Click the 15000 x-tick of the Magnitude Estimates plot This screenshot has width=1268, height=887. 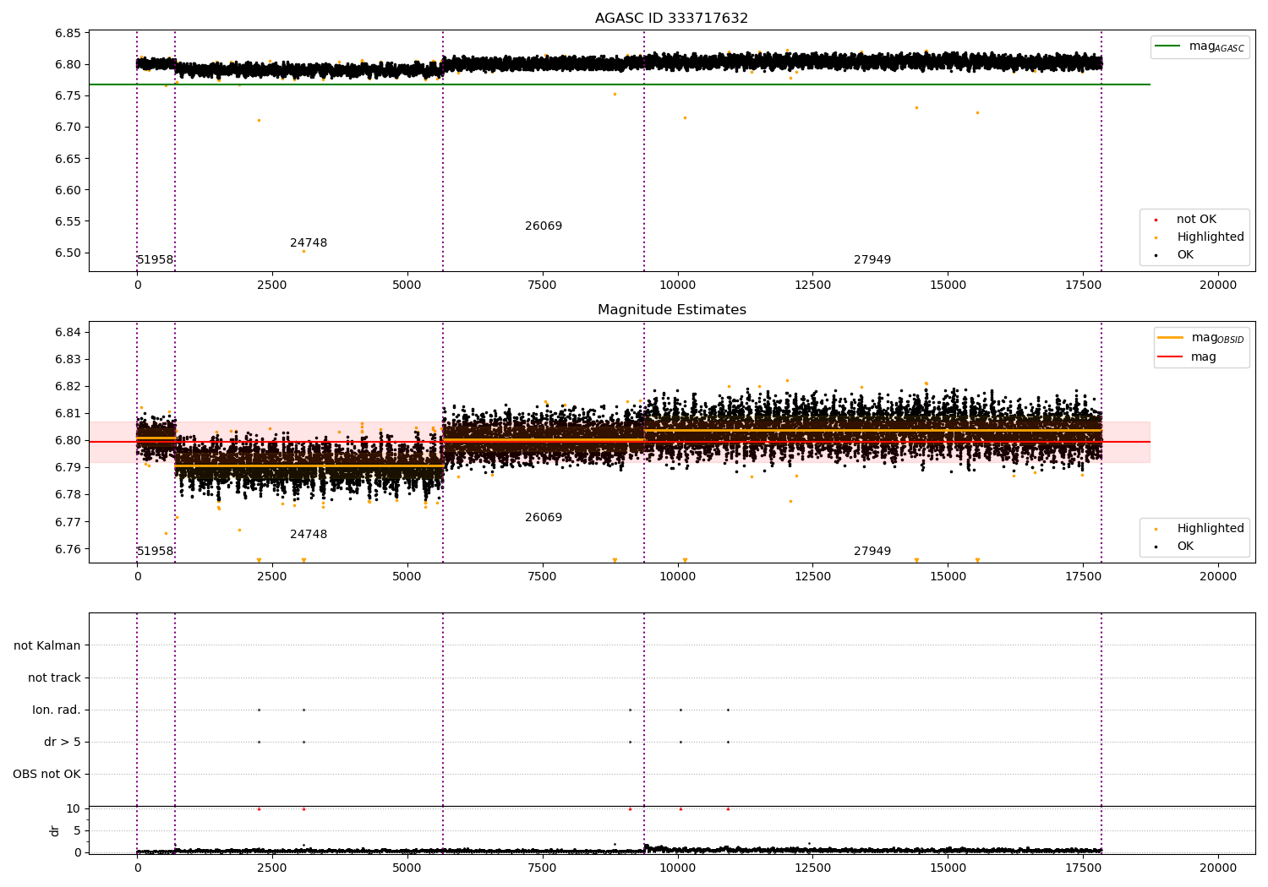pyautogui.click(x=948, y=577)
